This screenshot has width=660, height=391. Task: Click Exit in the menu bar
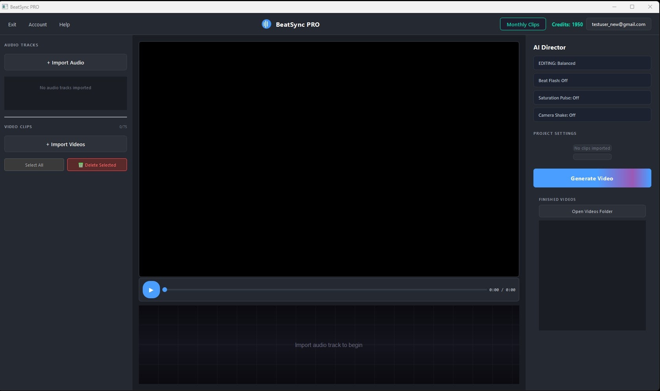coord(12,24)
